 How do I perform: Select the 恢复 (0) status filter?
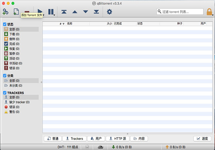[21, 49]
